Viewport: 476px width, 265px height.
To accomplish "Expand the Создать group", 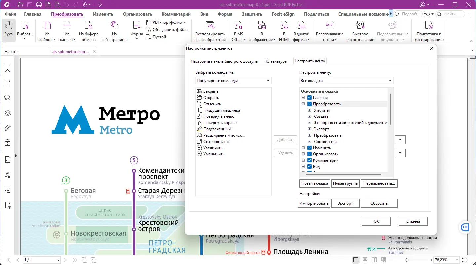I will tap(310, 116).
